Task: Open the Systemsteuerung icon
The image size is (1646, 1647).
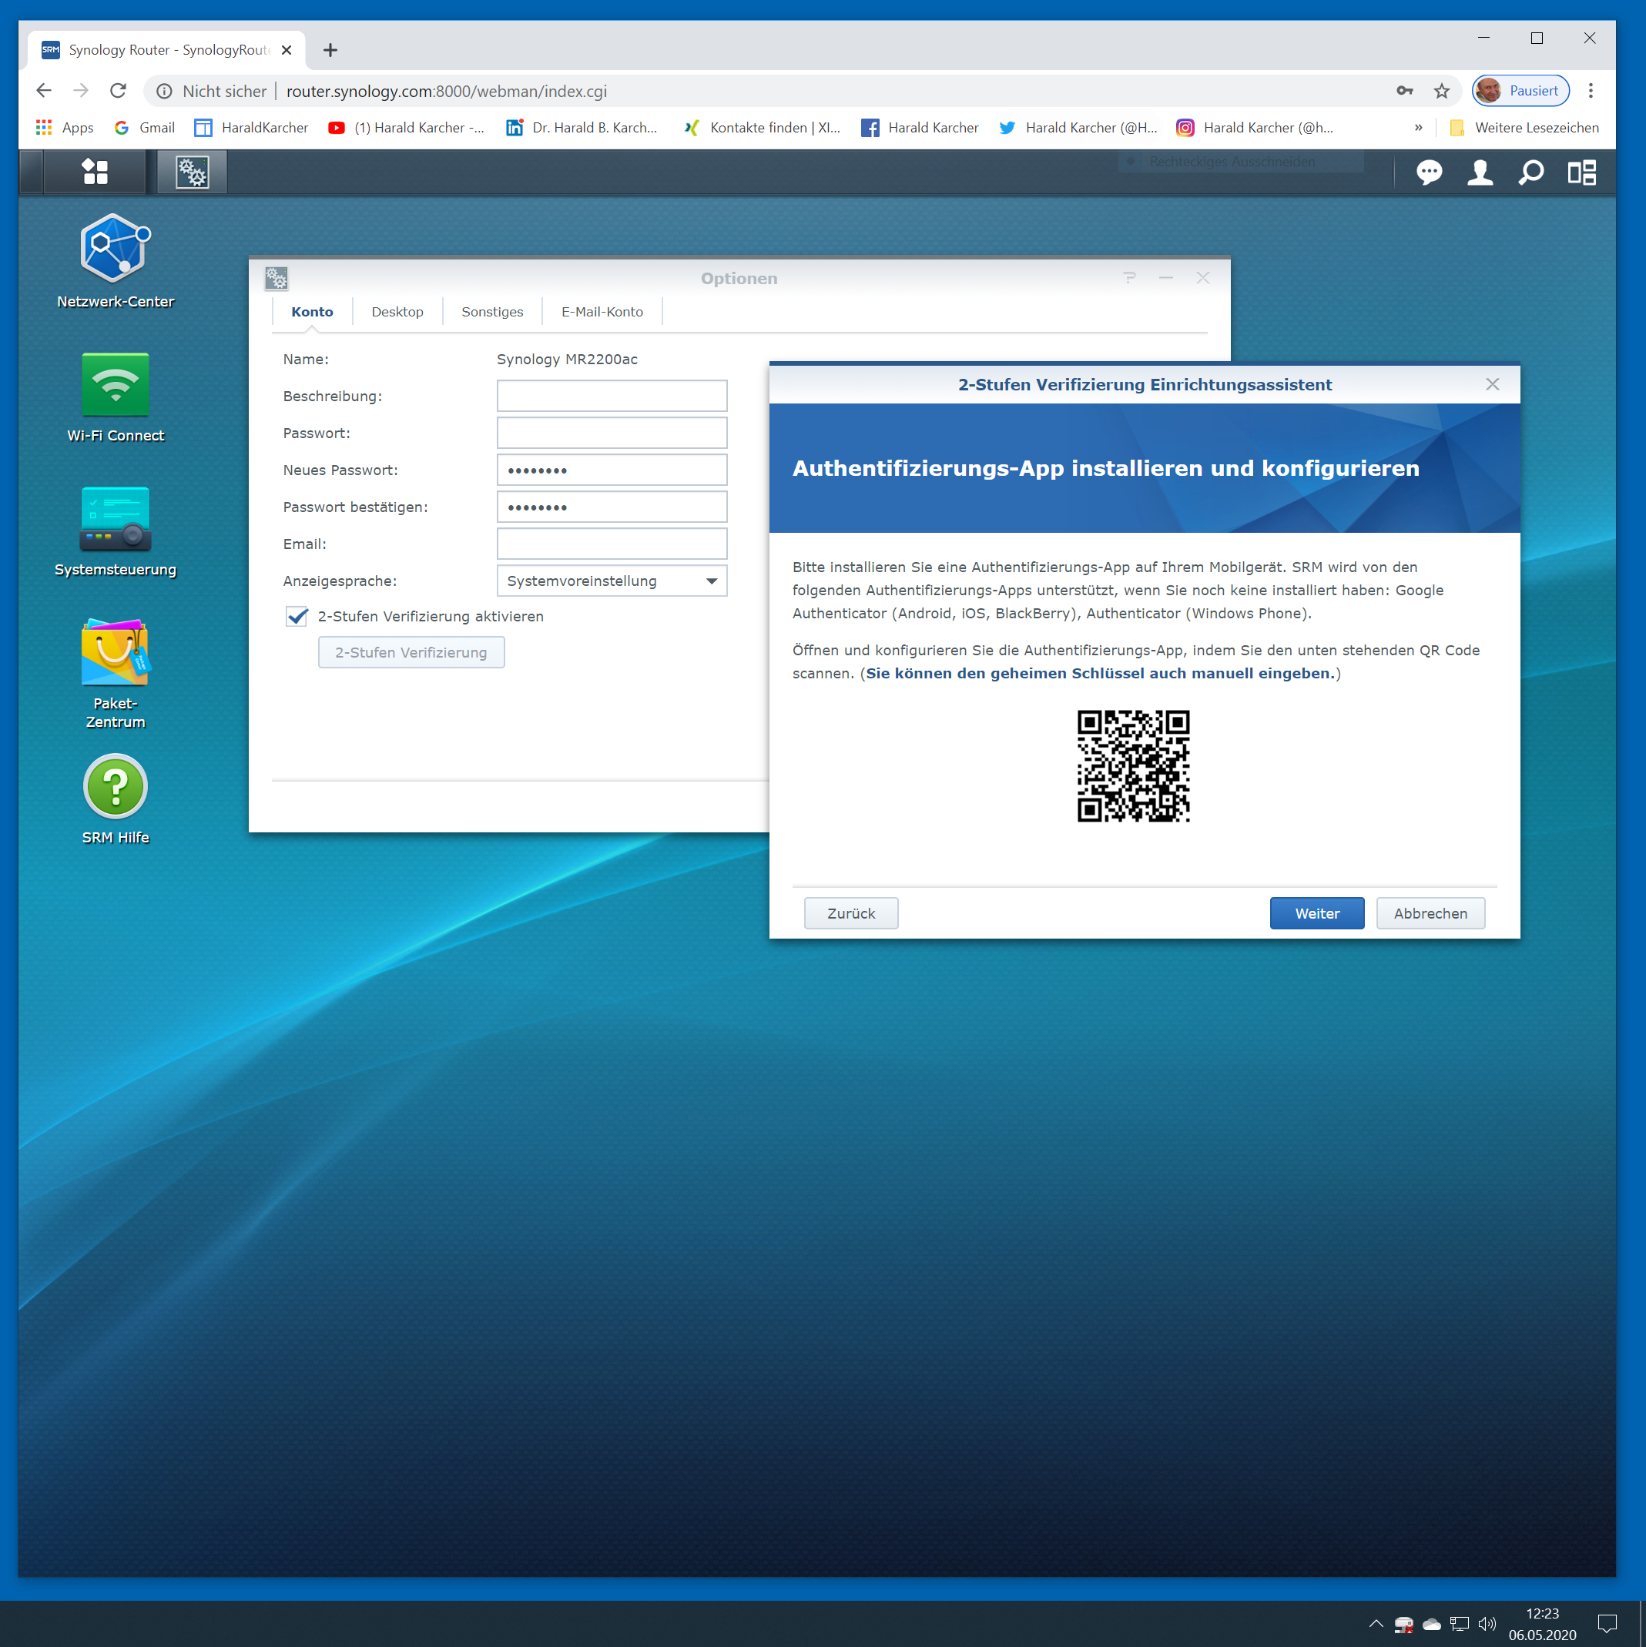Action: tap(115, 518)
